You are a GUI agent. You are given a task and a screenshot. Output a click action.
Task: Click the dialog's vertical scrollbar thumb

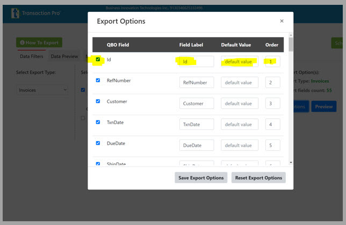point(291,45)
